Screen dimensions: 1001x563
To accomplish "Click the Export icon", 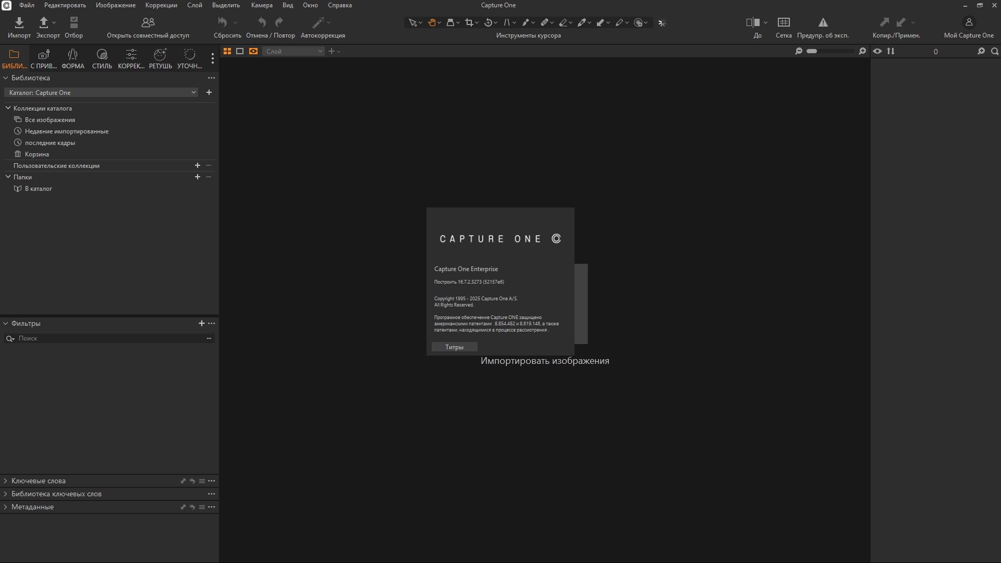I will (44, 22).
